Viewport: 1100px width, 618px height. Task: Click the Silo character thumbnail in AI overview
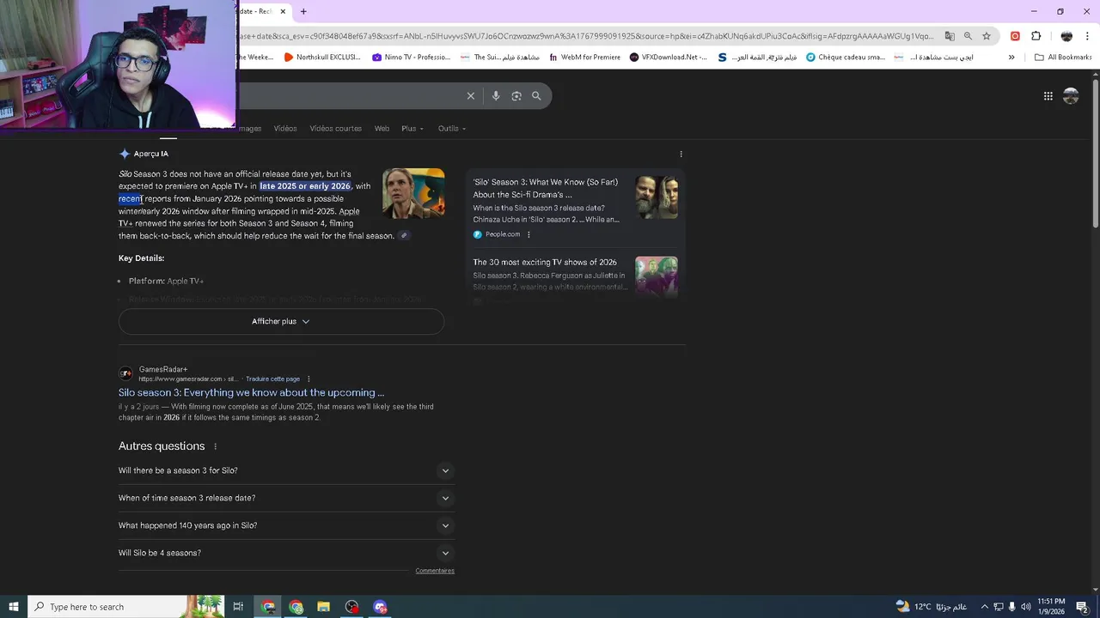point(413,193)
